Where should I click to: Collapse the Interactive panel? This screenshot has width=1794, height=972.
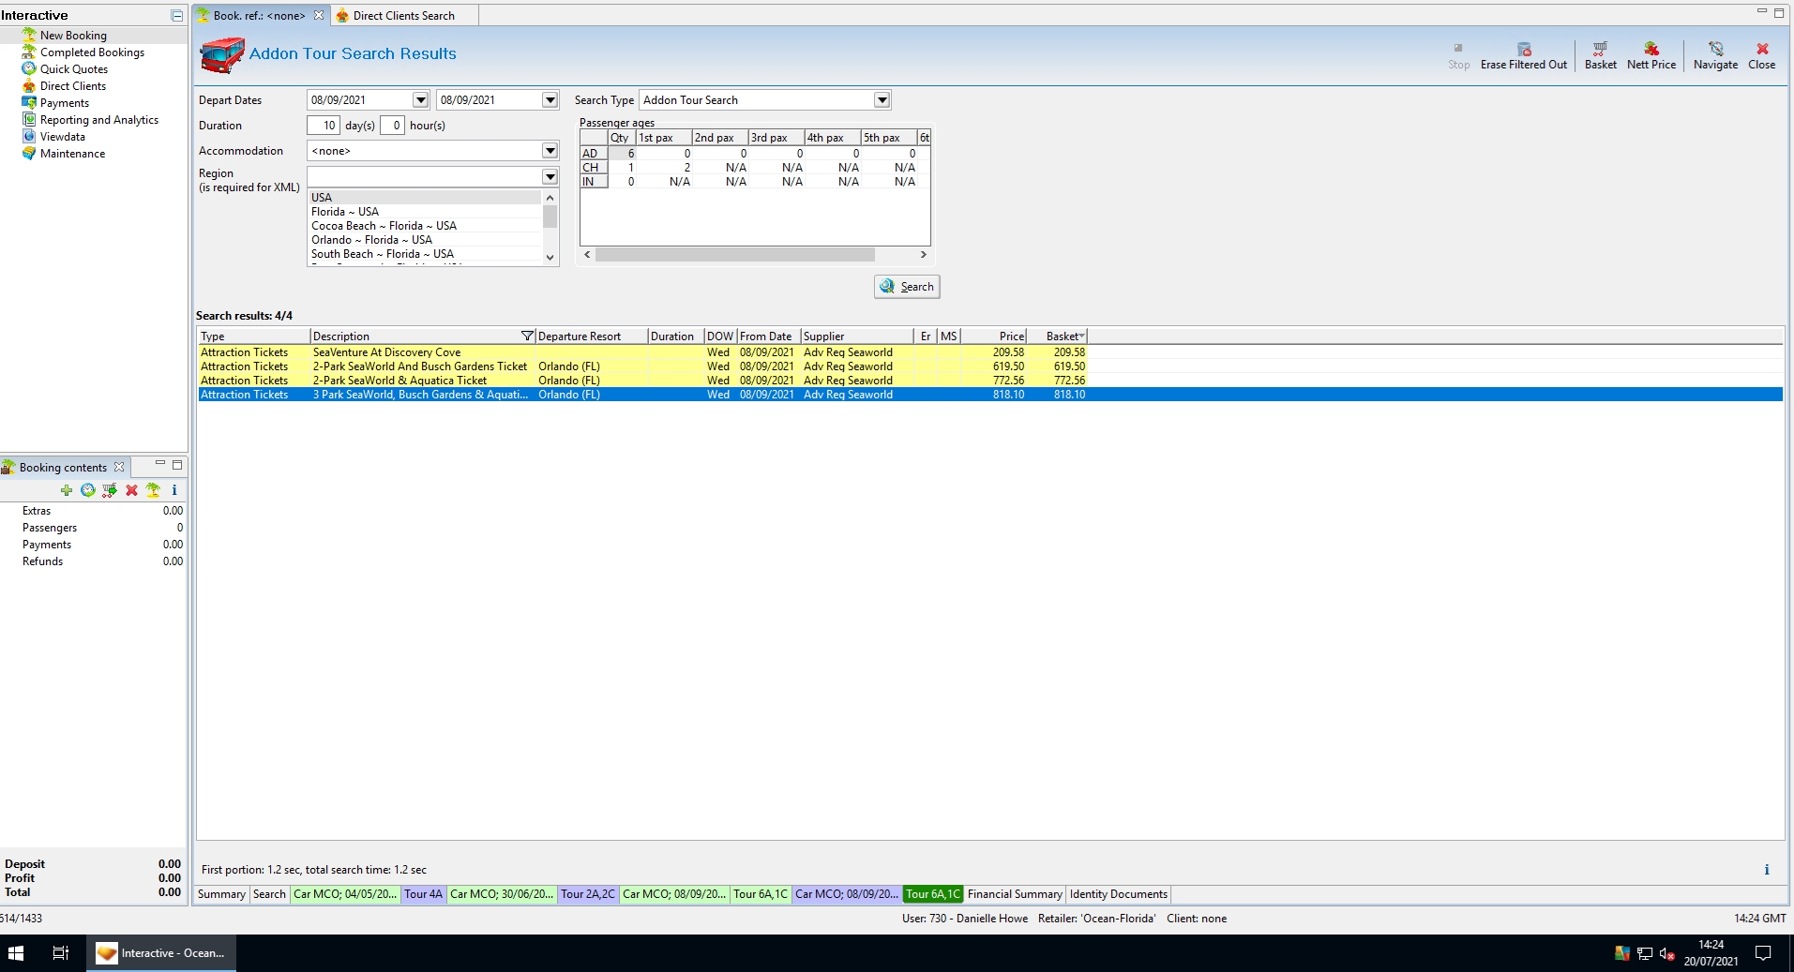click(176, 16)
